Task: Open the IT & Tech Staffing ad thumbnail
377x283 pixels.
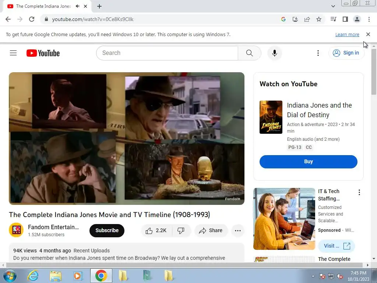Action: (284, 219)
